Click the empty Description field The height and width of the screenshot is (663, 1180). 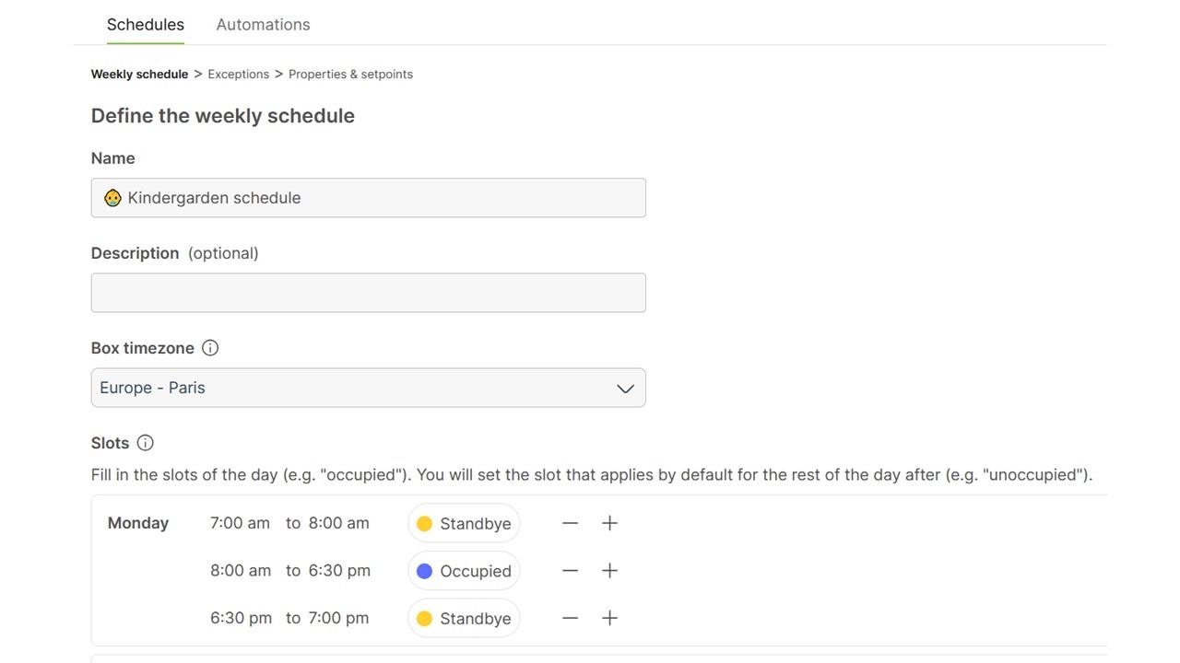tap(368, 293)
